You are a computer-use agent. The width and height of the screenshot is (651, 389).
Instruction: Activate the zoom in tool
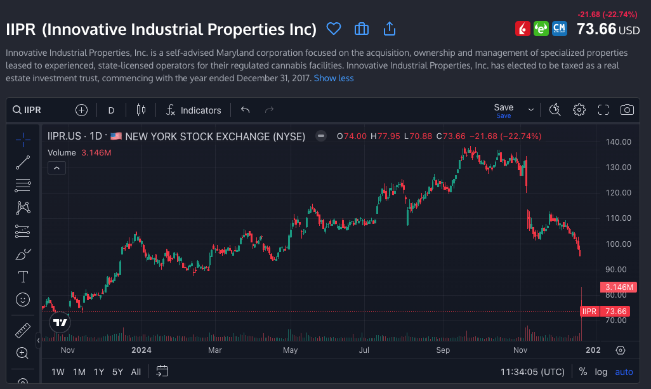(x=22, y=353)
